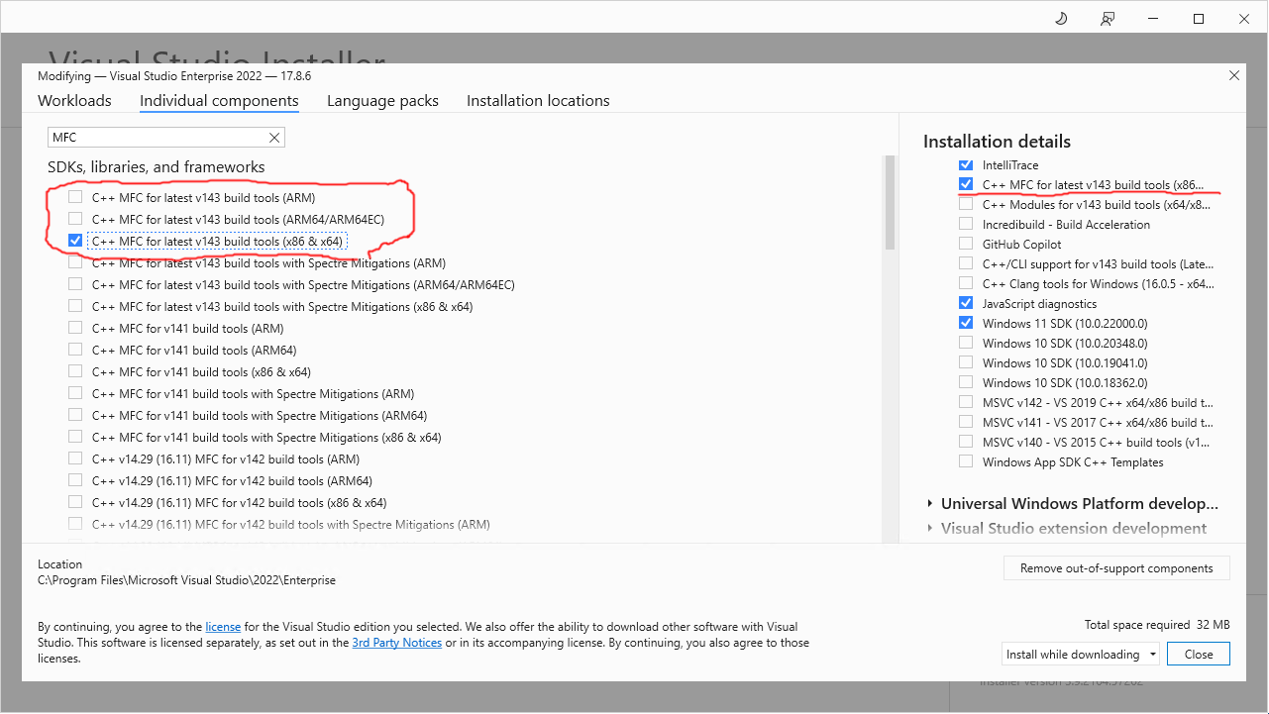The image size is (1269, 714).
Task: Open the Install while downloading dropdown arrow
Action: pos(1153,655)
